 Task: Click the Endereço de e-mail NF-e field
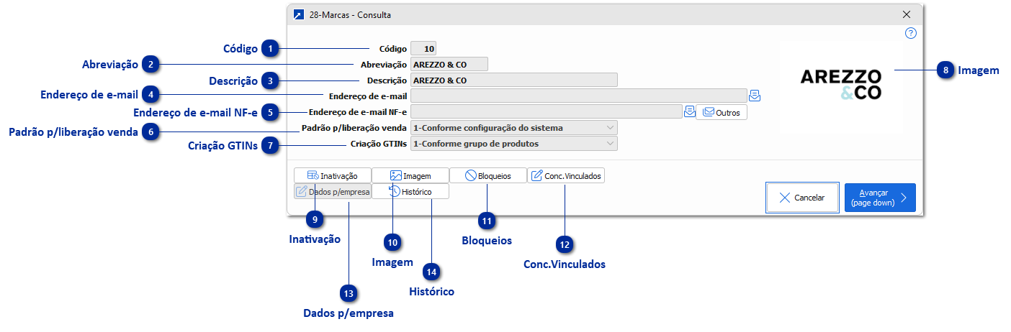[546, 111]
